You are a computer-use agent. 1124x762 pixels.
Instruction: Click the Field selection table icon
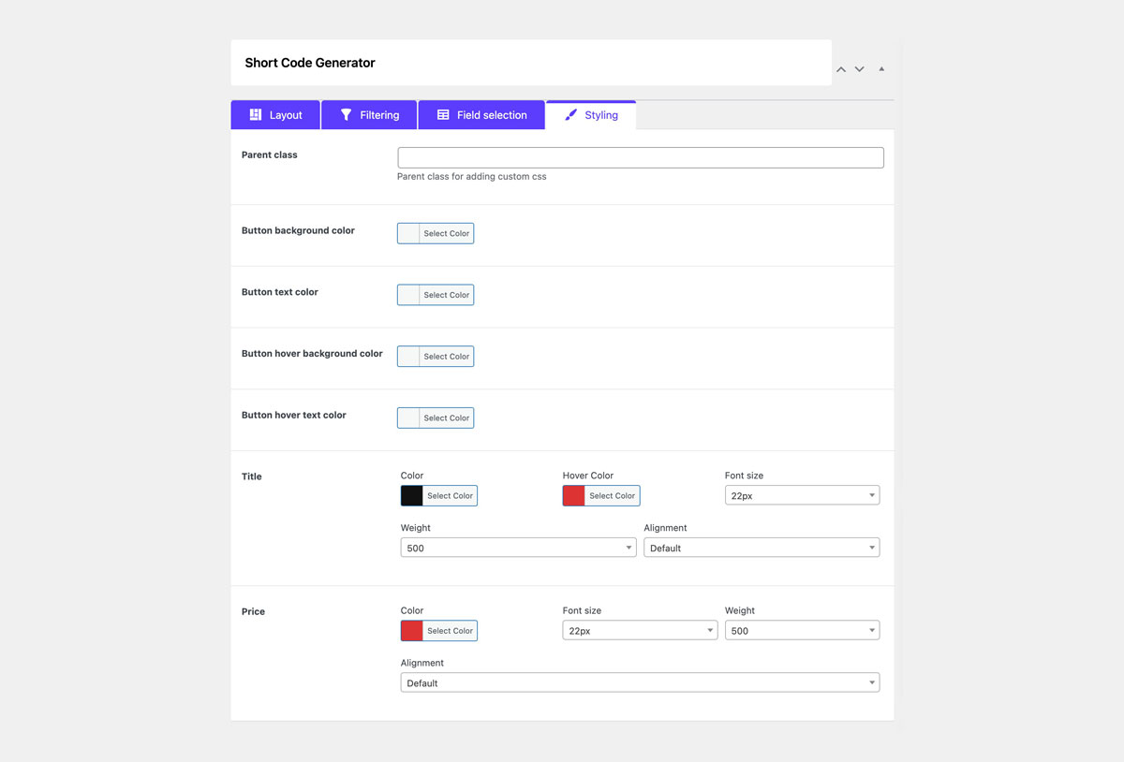443,114
